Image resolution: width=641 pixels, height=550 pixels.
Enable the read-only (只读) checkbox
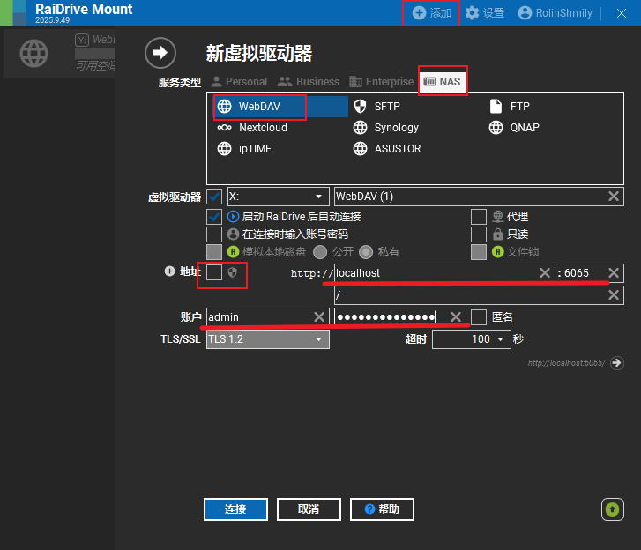pos(479,234)
